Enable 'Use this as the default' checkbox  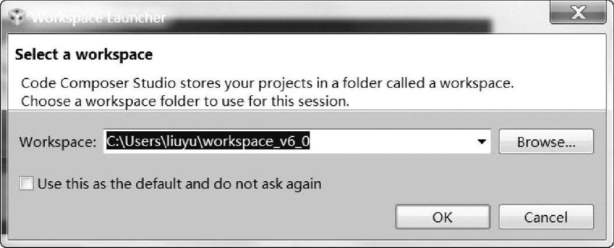[x=26, y=184]
